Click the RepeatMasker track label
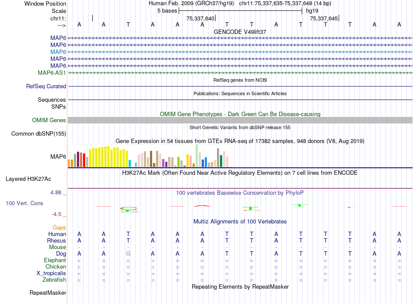The height and width of the screenshot is (303, 413). (48, 293)
